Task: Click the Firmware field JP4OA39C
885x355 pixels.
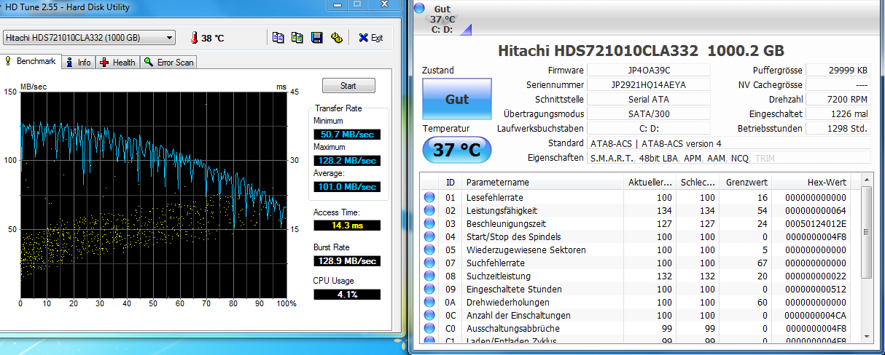Action: (648, 71)
